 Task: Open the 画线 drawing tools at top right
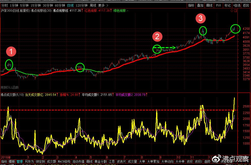[x=209, y=5]
